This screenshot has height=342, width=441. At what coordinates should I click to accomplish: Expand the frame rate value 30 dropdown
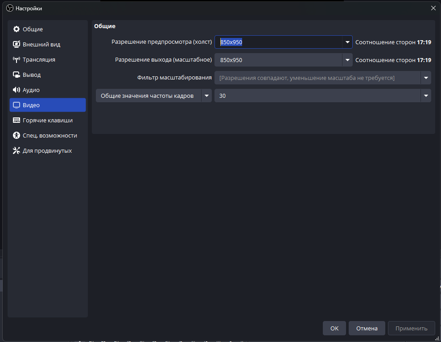click(425, 96)
